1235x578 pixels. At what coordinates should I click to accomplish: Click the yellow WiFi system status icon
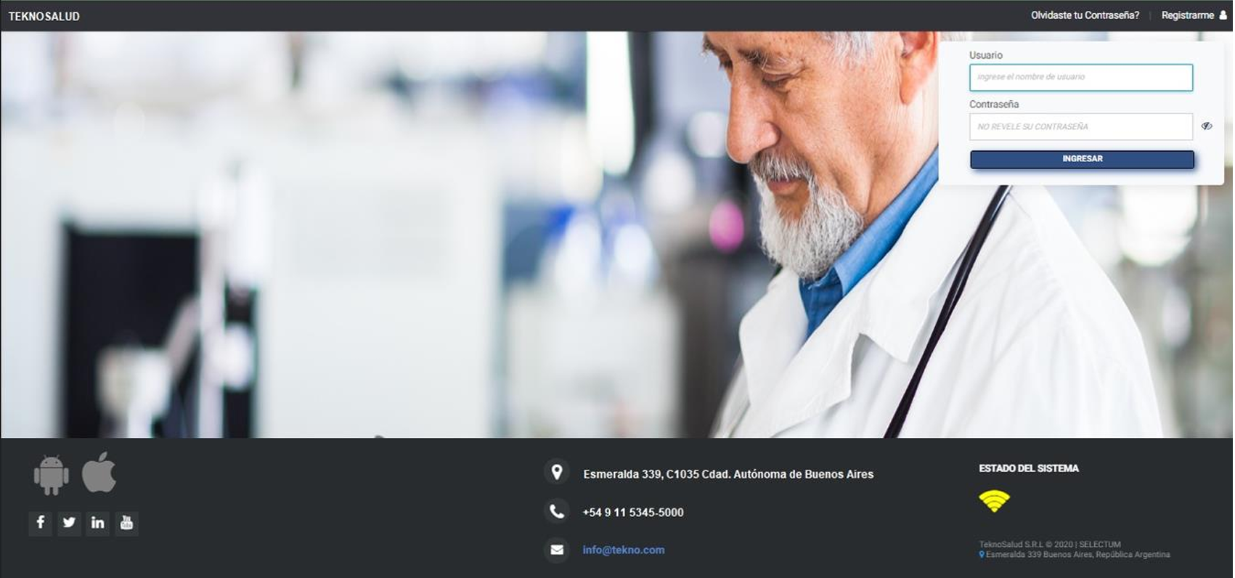click(994, 501)
